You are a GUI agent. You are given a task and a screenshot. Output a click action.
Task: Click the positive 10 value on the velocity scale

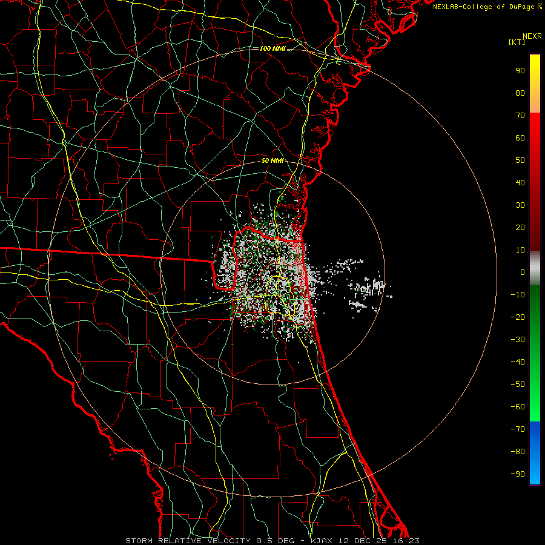point(520,250)
